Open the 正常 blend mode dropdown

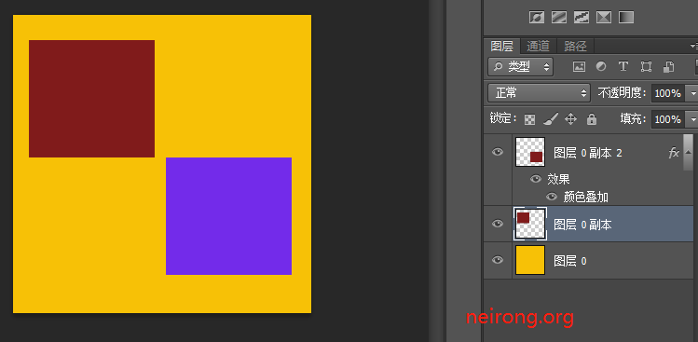coord(539,93)
